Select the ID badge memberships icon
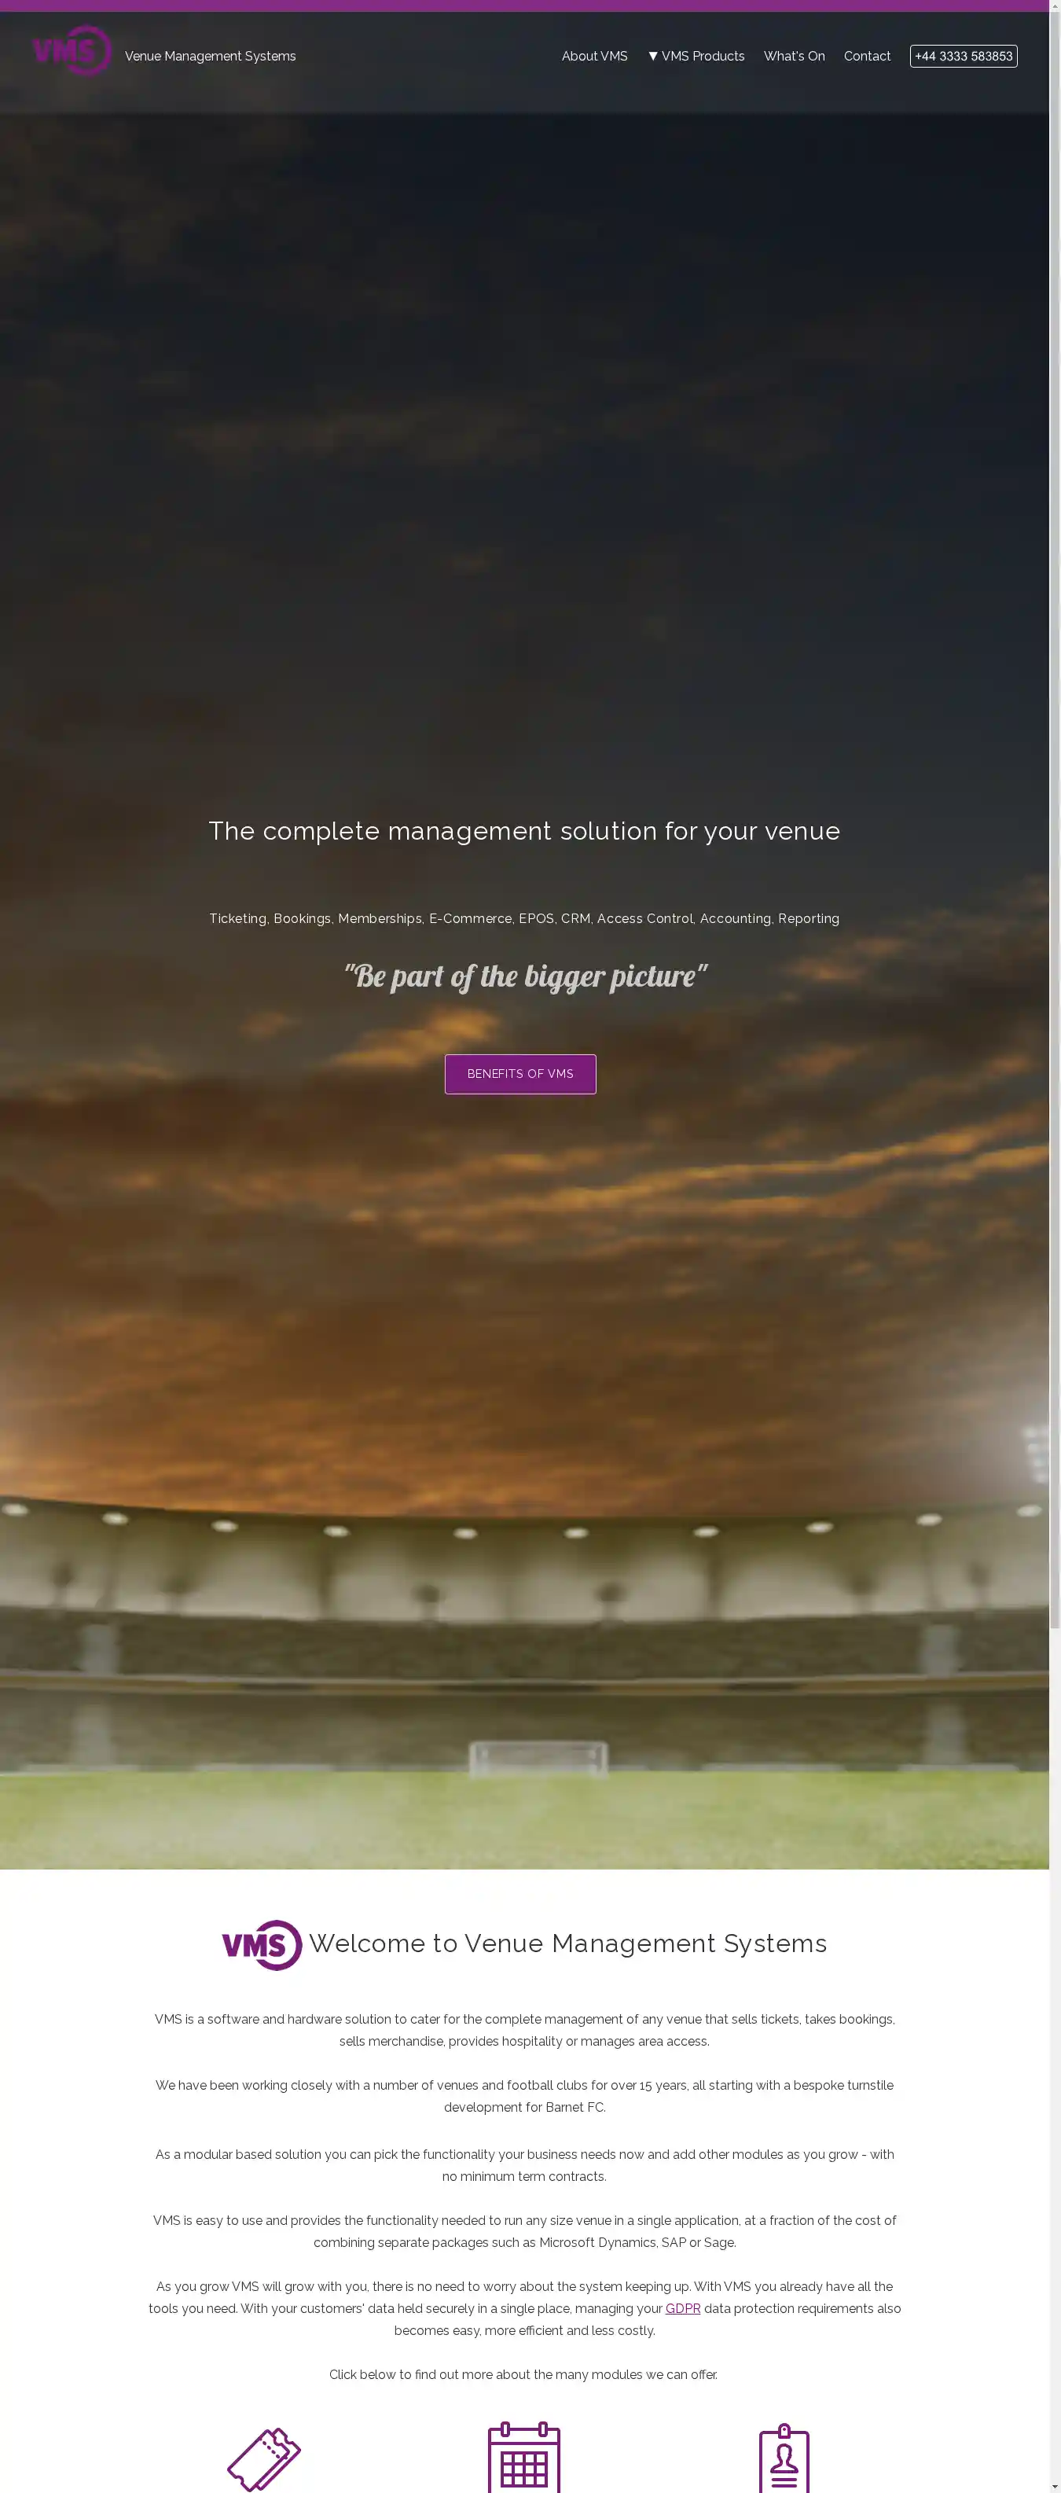The image size is (1061, 2493). [784, 2457]
